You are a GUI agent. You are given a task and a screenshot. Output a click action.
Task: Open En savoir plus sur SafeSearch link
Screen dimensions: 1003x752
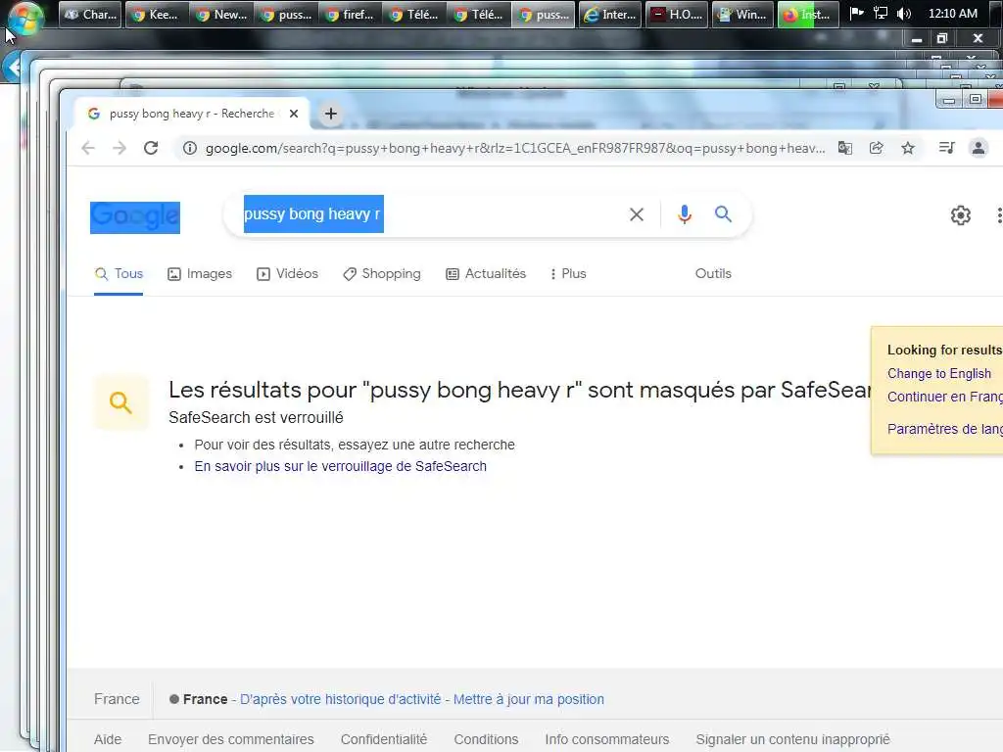[340, 466]
